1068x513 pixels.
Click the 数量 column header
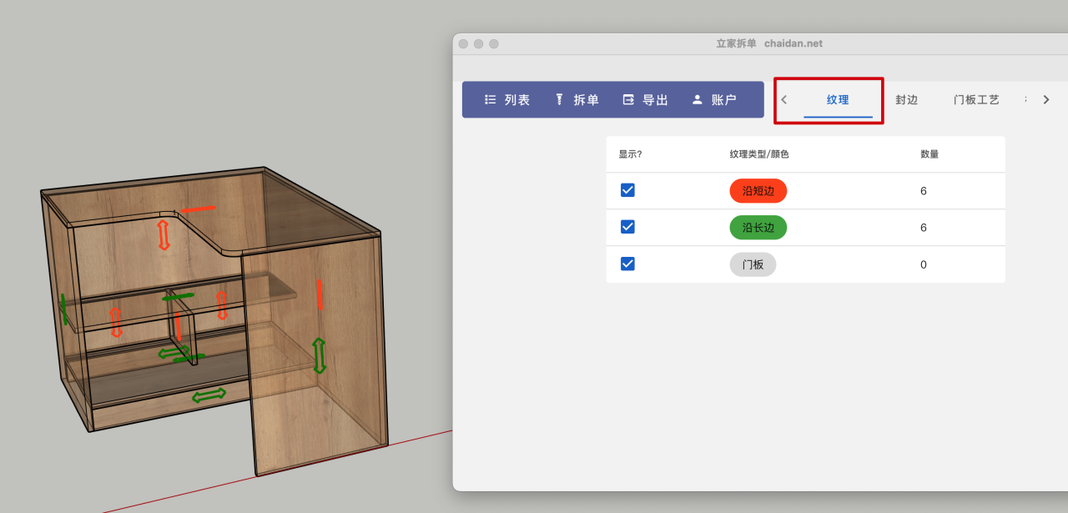929,154
